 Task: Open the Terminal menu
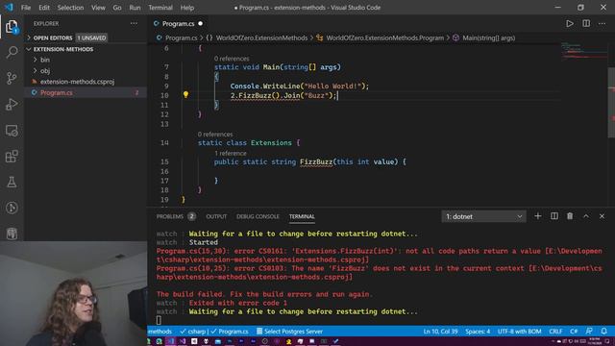[x=160, y=8]
